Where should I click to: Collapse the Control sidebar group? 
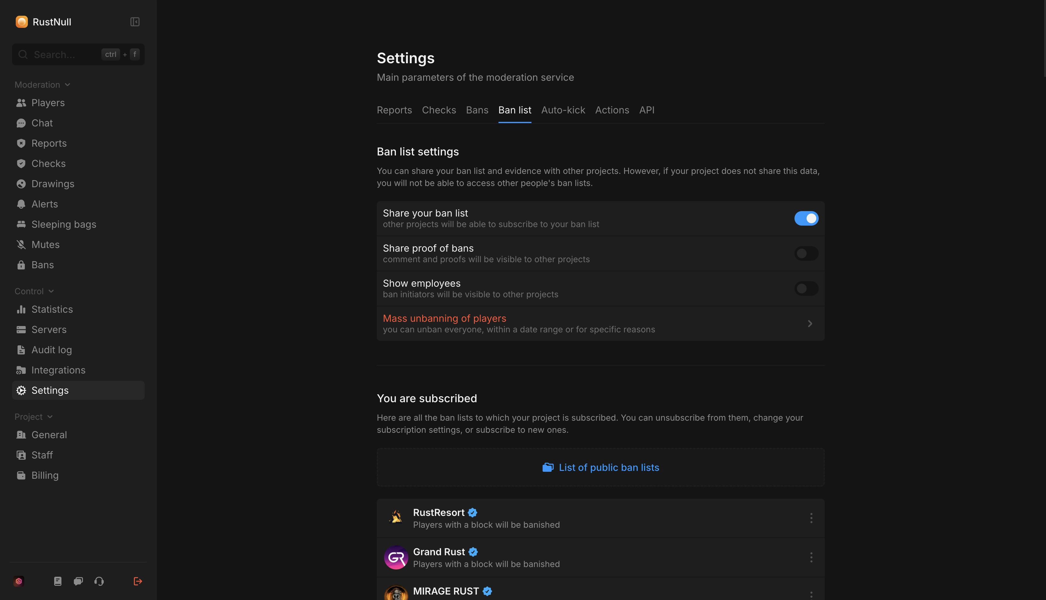[x=51, y=291]
